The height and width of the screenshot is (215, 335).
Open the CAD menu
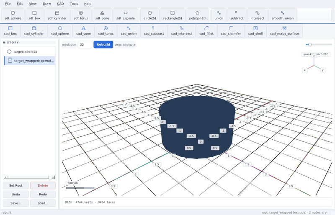(x=60, y=4)
